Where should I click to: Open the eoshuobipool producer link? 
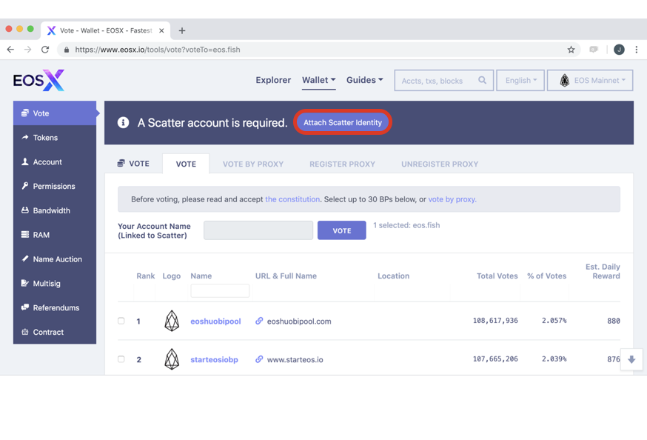(215, 321)
